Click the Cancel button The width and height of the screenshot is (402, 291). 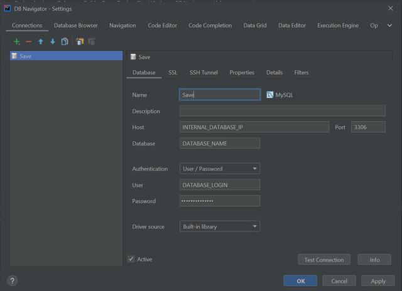tap(339, 281)
